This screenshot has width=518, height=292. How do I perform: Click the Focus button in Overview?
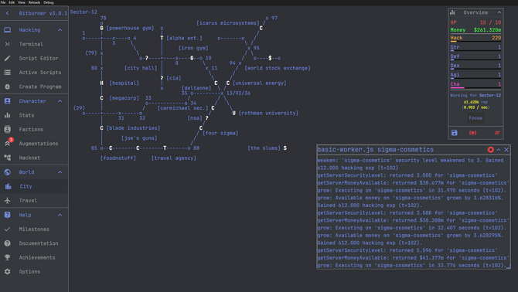475,117
